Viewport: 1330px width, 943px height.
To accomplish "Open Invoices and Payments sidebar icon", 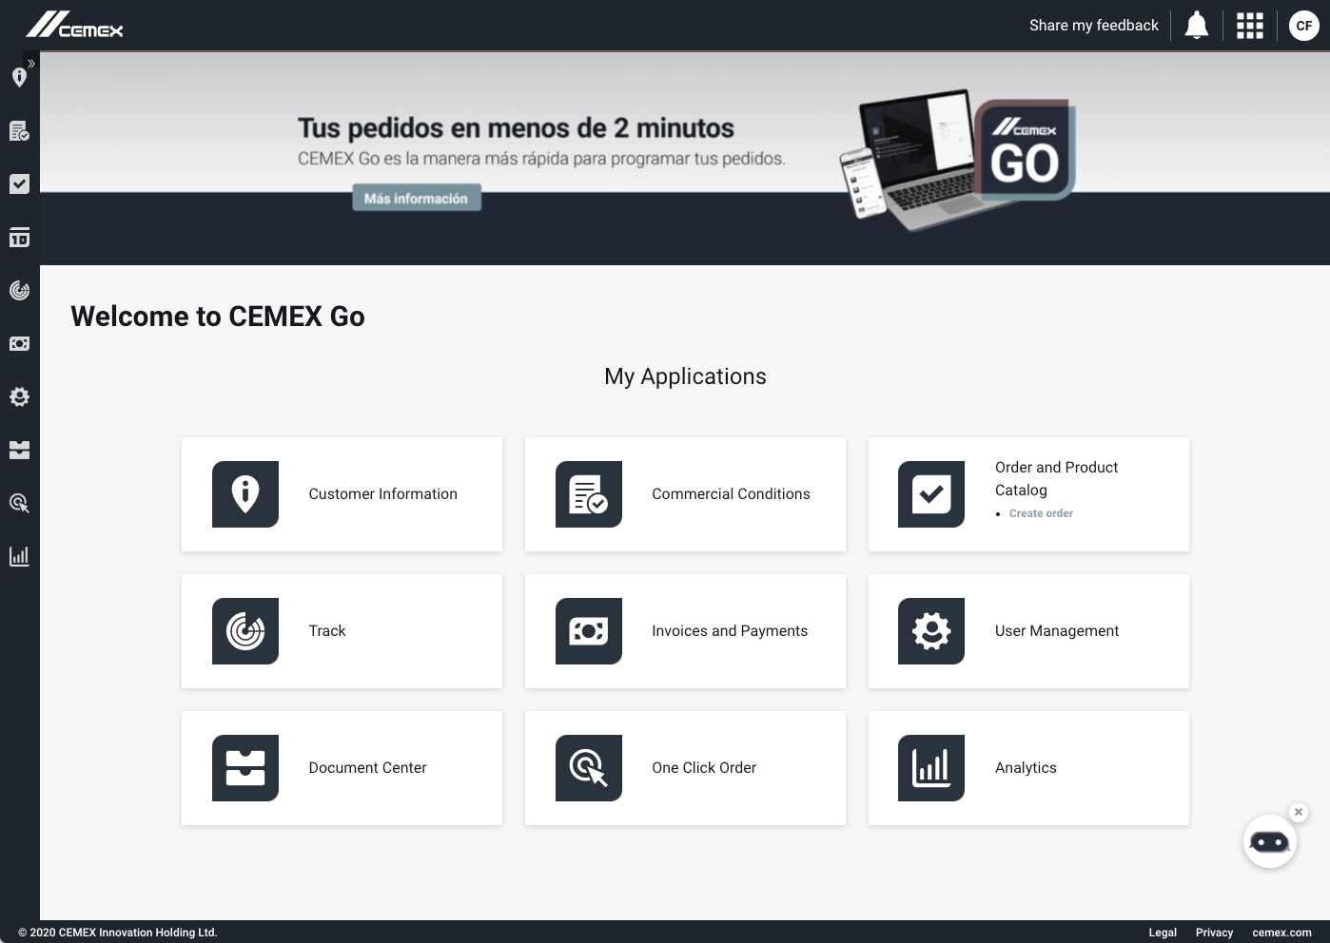I will 19,343.
